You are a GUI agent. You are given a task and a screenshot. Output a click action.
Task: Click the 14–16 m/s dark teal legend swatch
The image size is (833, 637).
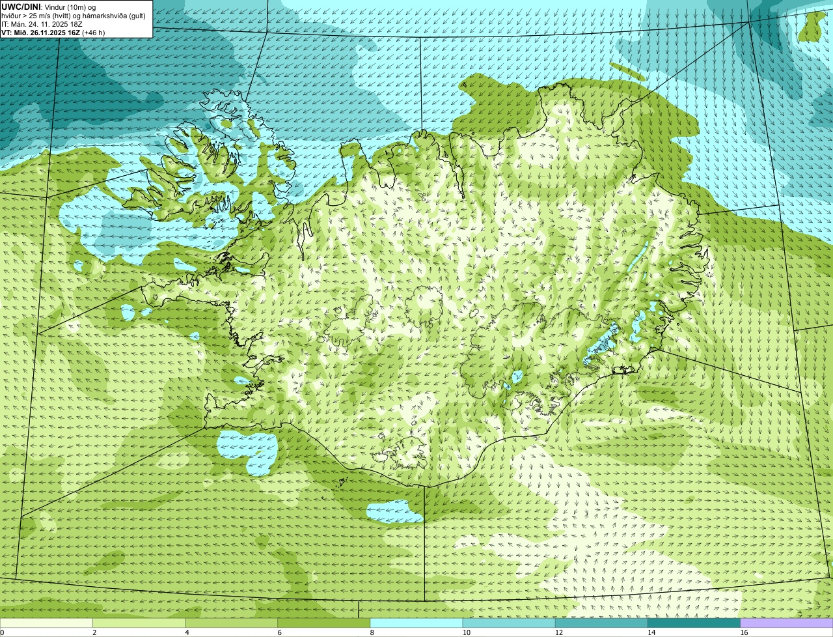pyautogui.click(x=694, y=623)
